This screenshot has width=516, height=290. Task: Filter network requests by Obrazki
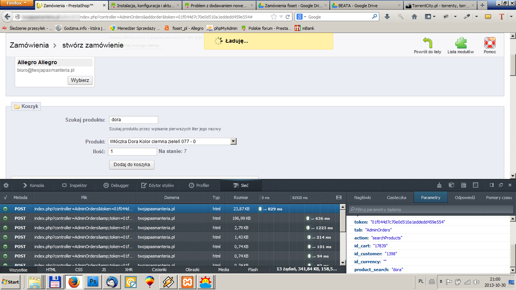pos(192,270)
